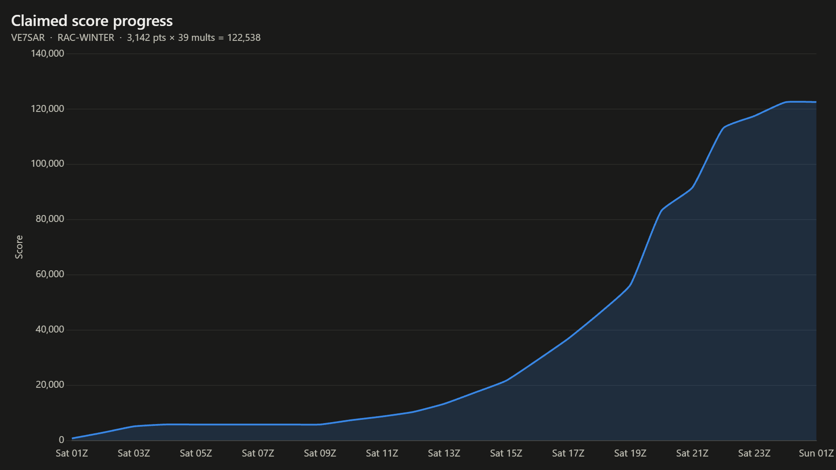Select the Sat 21Z x-axis label
The width and height of the screenshot is (836, 470).
pyautogui.click(x=692, y=453)
